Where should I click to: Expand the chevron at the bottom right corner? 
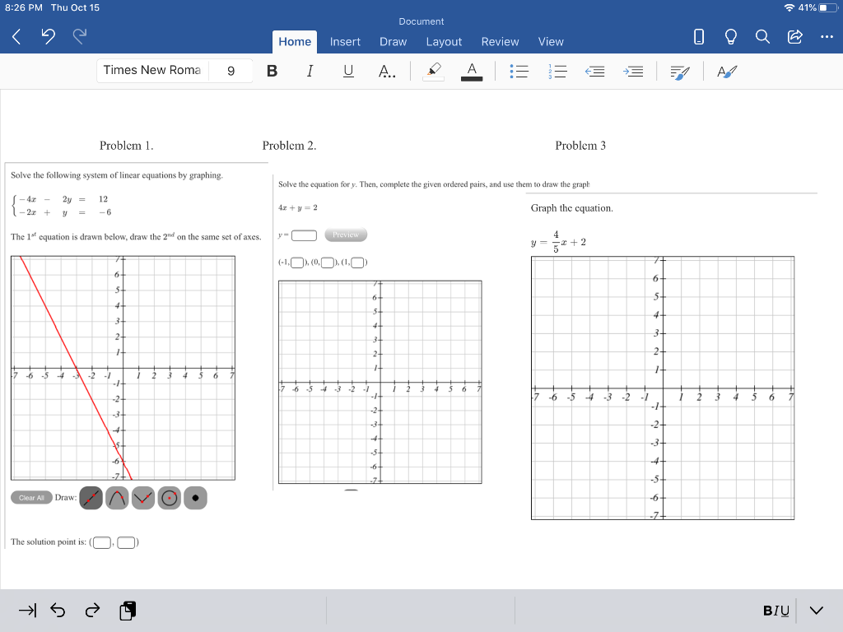pyautogui.click(x=816, y=611)
